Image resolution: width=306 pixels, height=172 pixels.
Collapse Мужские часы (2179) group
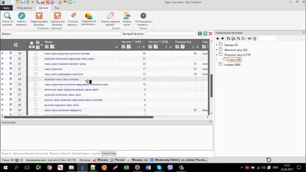[217, 55]
